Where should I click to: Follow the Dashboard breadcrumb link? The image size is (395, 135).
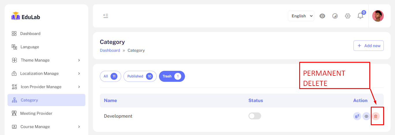click(110, 50)
